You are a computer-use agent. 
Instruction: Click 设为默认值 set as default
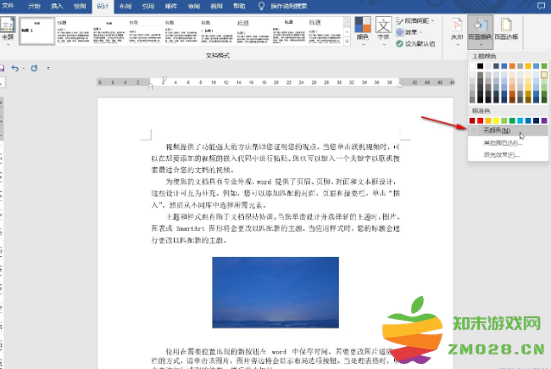(x=415, y=43)
